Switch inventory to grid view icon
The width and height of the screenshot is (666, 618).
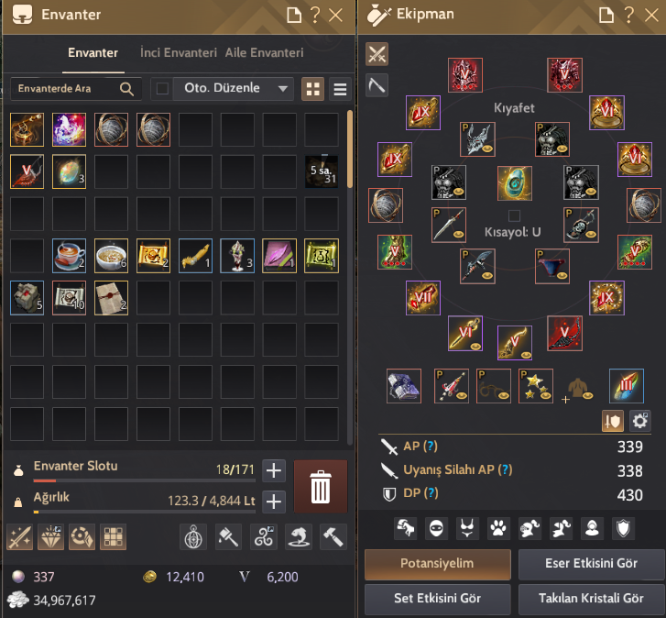(x=313, y=89)
